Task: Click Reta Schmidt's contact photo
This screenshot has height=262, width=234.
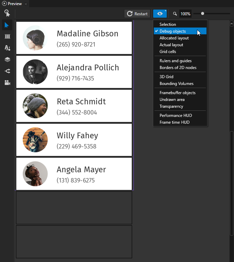Action: click(35, 106)
